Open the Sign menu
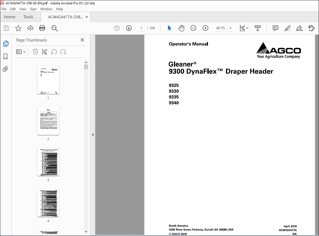Image resolution: width=319 pixels, height=236 pixels. point(33,9)
